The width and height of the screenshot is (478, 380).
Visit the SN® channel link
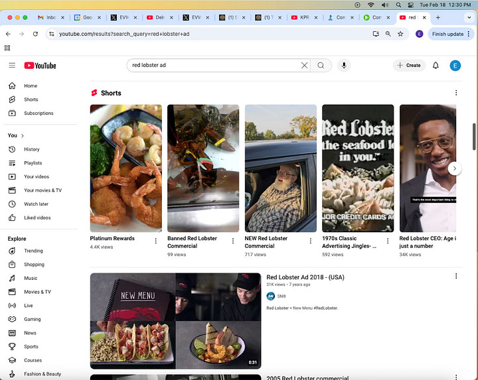point(281,296)
